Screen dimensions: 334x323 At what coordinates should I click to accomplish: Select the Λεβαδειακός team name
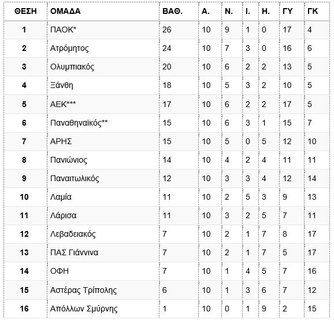coord(73,234)
